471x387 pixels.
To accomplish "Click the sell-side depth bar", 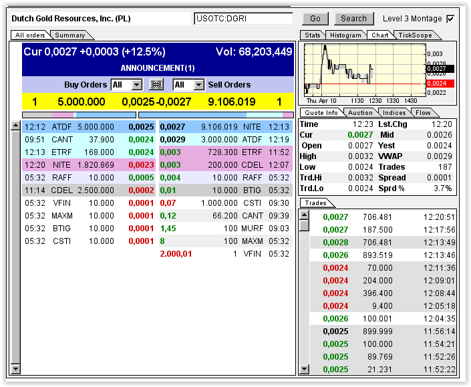I will point(216,115).
